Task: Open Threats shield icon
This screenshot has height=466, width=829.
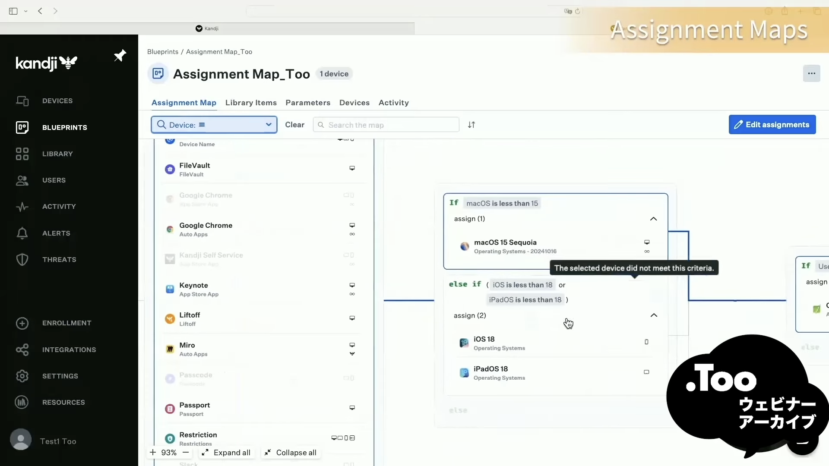Action: click(22, 260)
